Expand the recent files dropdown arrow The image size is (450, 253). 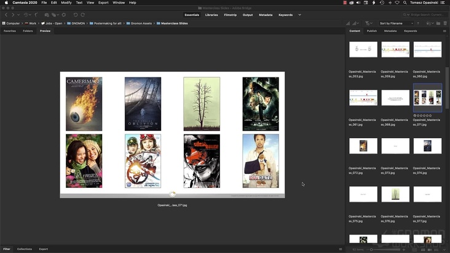click(30, 15)
